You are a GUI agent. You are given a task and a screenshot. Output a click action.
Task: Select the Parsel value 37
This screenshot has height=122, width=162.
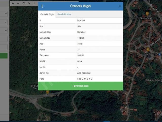coord(99,50)
